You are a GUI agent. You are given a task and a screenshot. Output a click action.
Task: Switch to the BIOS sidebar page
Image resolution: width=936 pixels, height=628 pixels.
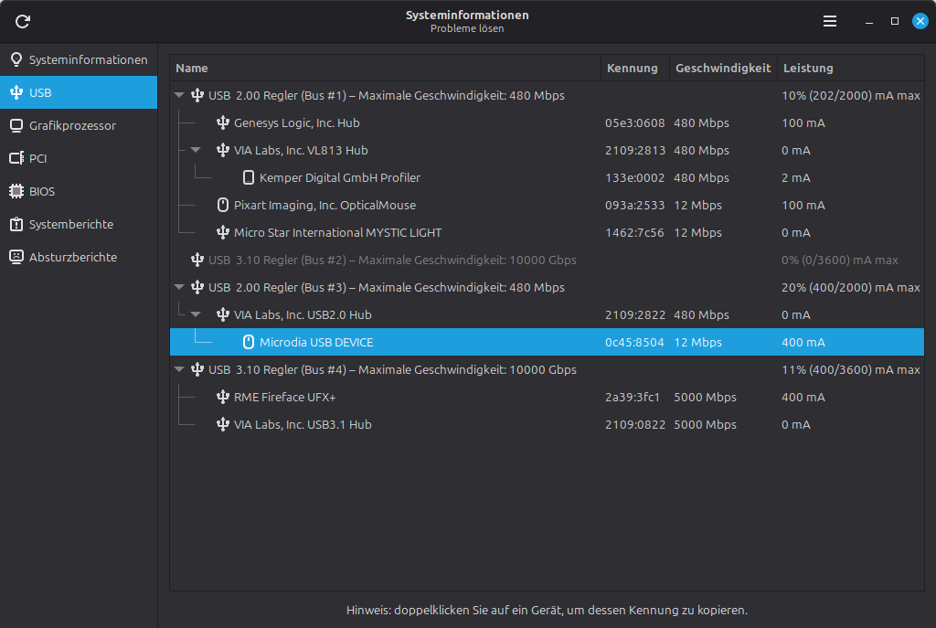click(42, 191)
